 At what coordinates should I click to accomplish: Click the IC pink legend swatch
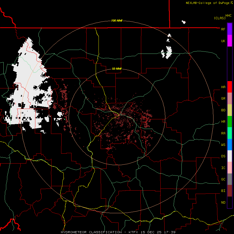click(230, 168)
